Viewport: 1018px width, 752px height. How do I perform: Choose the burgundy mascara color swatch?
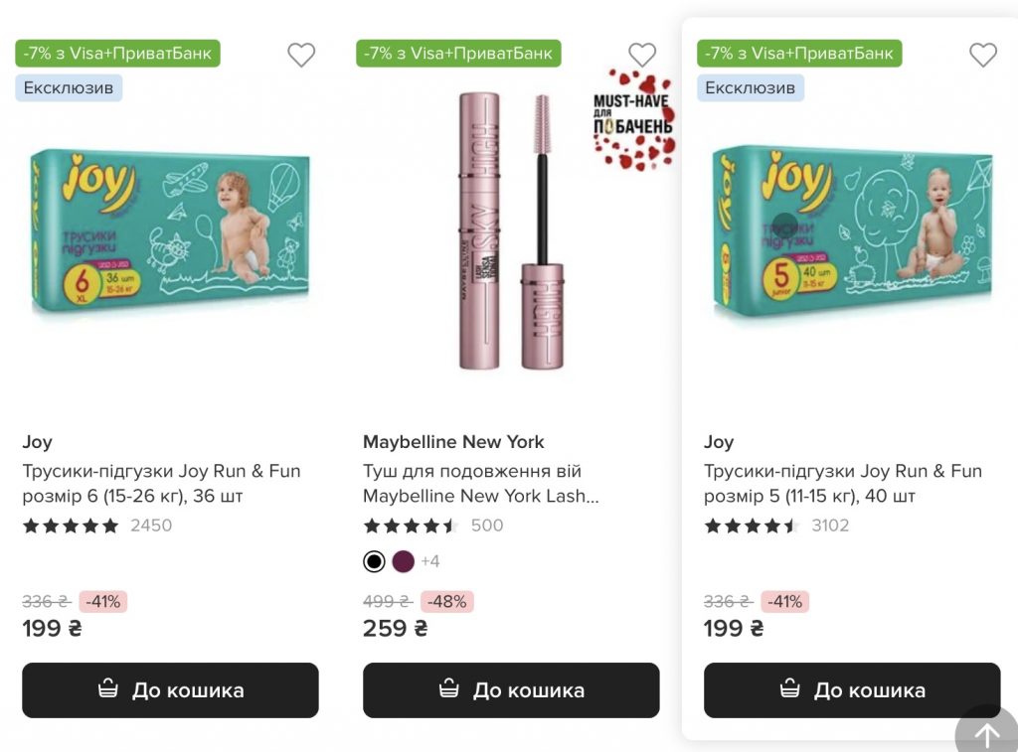(403, 561)
